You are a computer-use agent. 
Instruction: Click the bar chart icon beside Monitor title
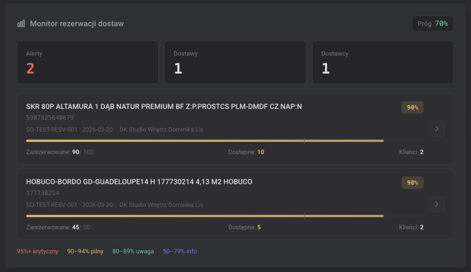coord(21,23)
